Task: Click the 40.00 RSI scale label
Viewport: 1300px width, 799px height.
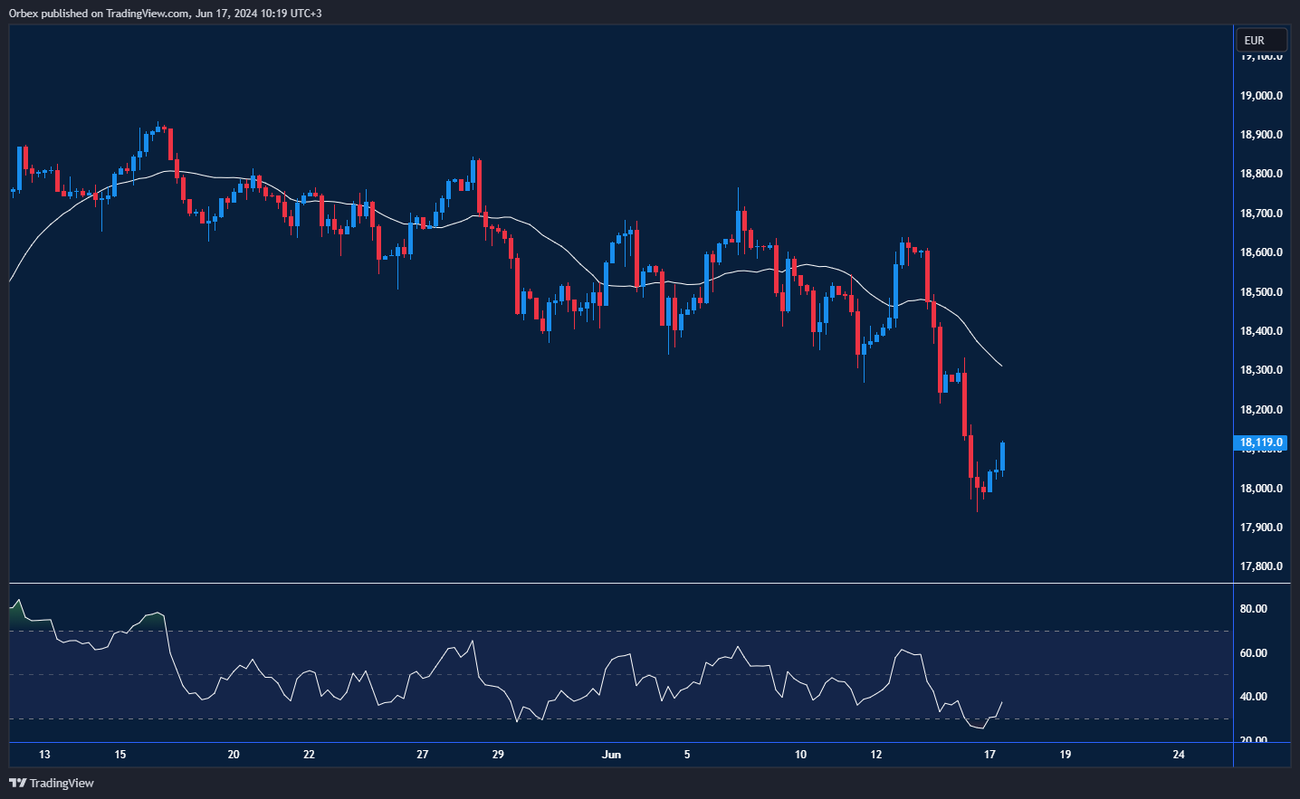Action: [x=1253, y=697]
